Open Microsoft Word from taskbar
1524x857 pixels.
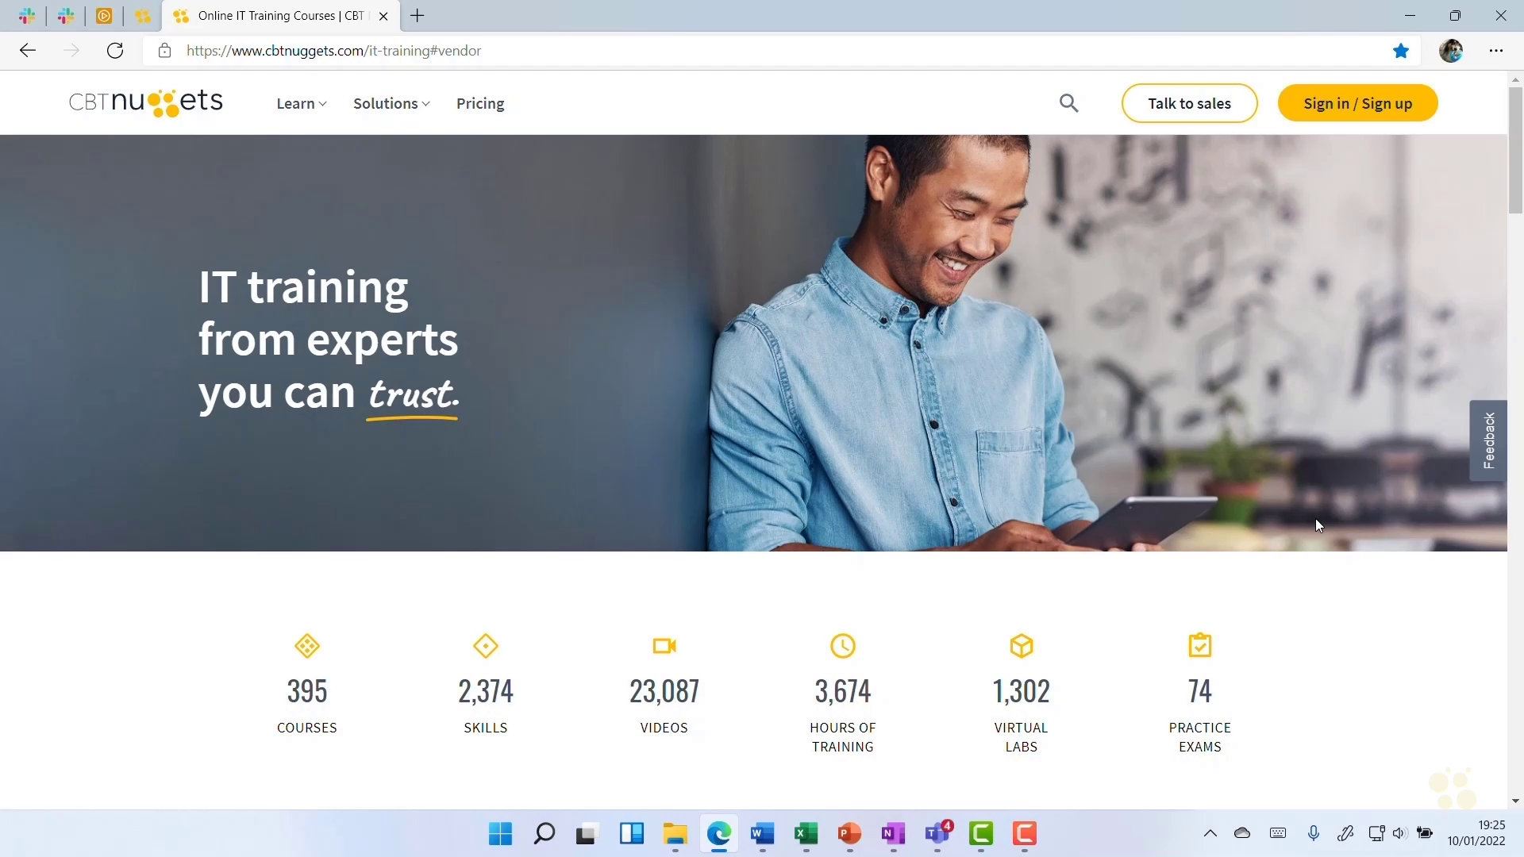[x=762, y=834]
